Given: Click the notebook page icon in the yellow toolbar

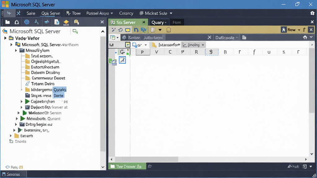Looking at the screenshot, I should [153, 30].
